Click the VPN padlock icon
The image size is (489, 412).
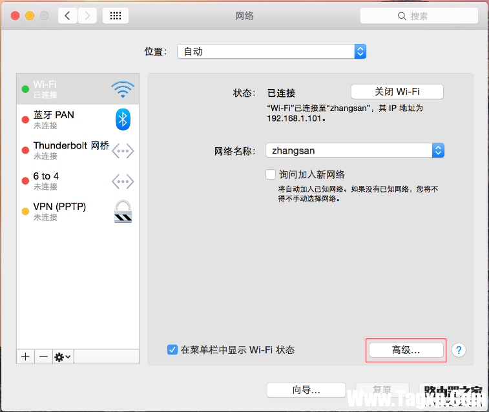[x=123, y=212]
